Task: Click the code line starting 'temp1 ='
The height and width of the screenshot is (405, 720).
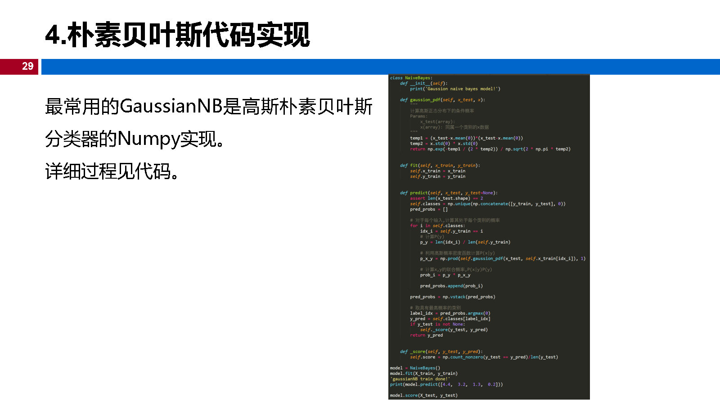Action: [466, 138]
